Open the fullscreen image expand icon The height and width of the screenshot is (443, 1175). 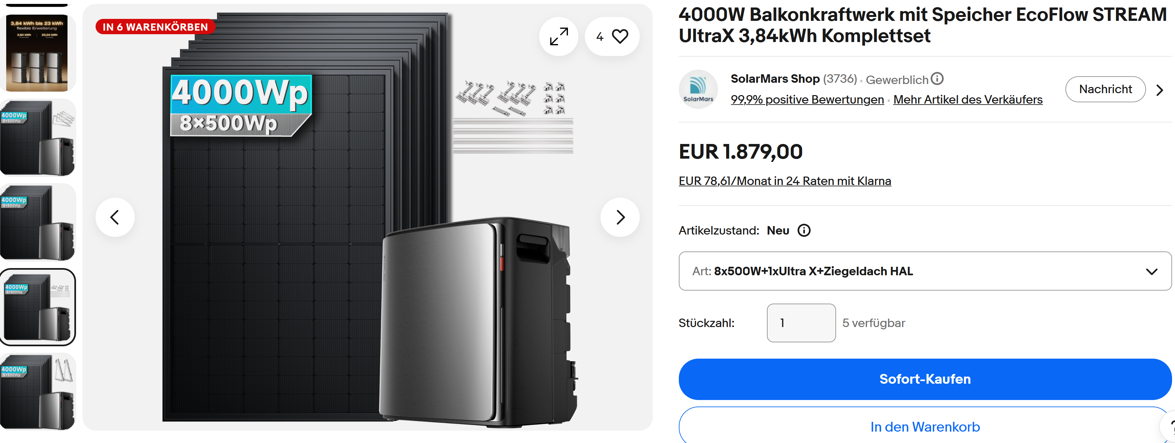coord(558,36)
